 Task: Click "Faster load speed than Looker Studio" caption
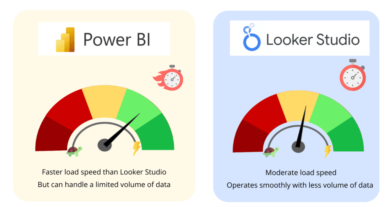[104, 172]
